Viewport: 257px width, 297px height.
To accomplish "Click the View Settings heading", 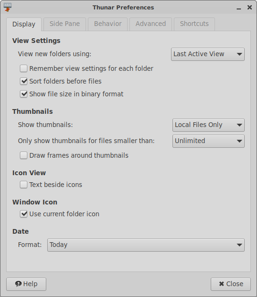I will [36, 41].
